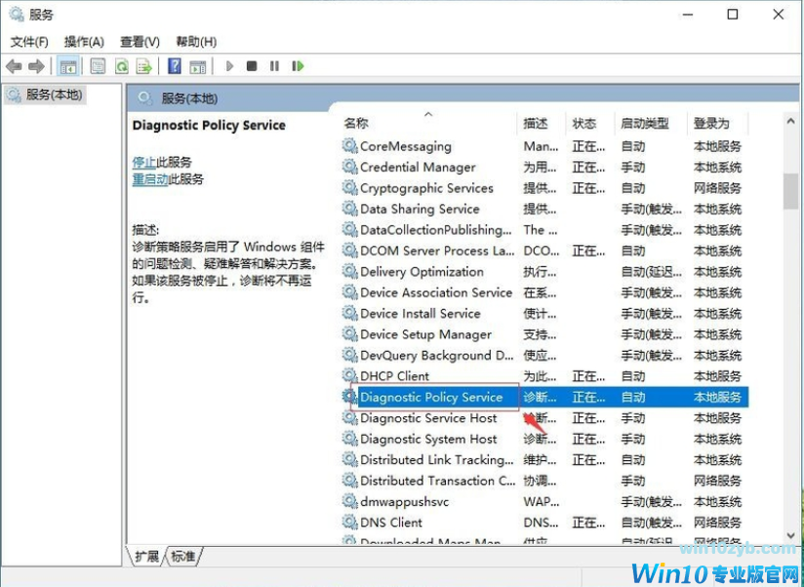Stop the service with the black square toolbar icon
The height and width of the screenshot is (587, 804).
tap(251, 66)
